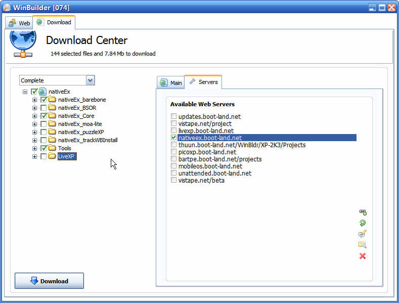
Task: Enable the vistape.net/project server checkbox
Action: pyautogui.click(x=173, y=123)
